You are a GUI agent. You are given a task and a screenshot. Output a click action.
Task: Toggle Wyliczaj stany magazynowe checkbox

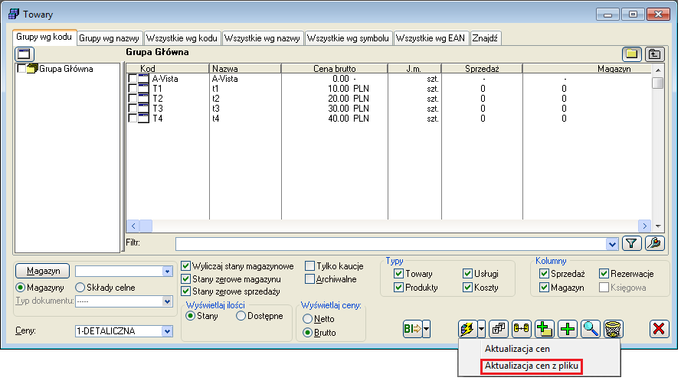pyautogui.click(x=186, y=265)
